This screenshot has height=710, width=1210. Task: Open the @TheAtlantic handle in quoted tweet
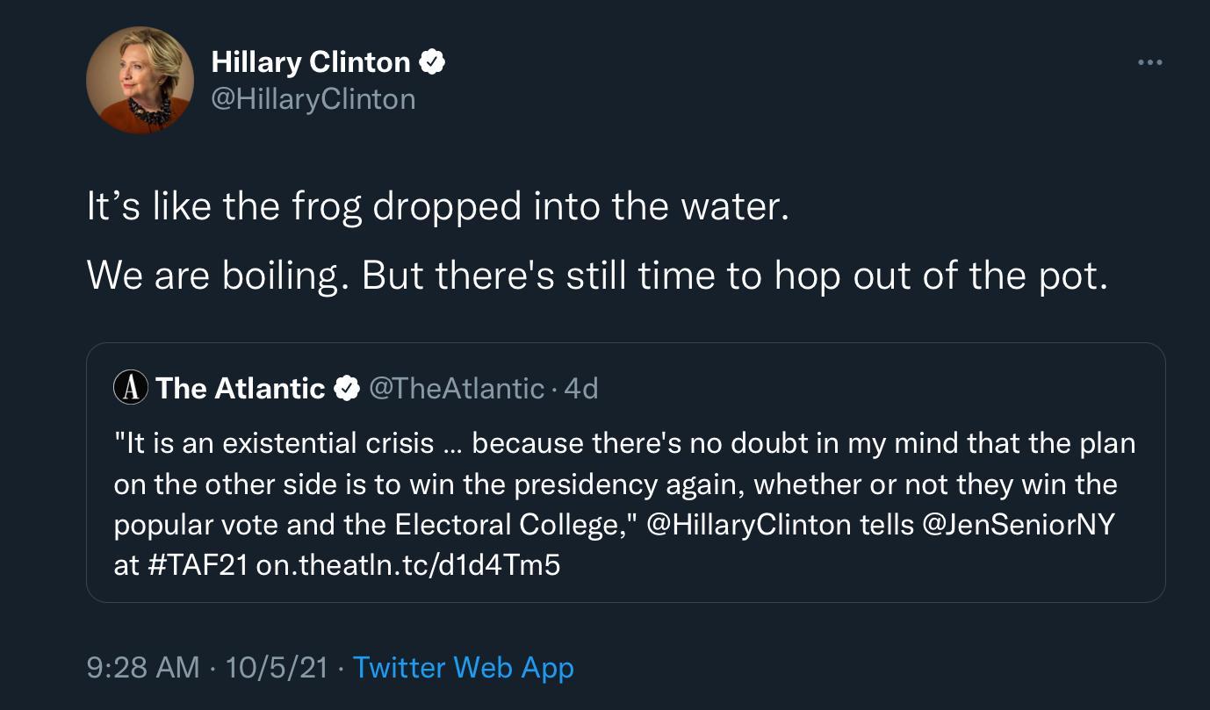click(x=456, y=388)
